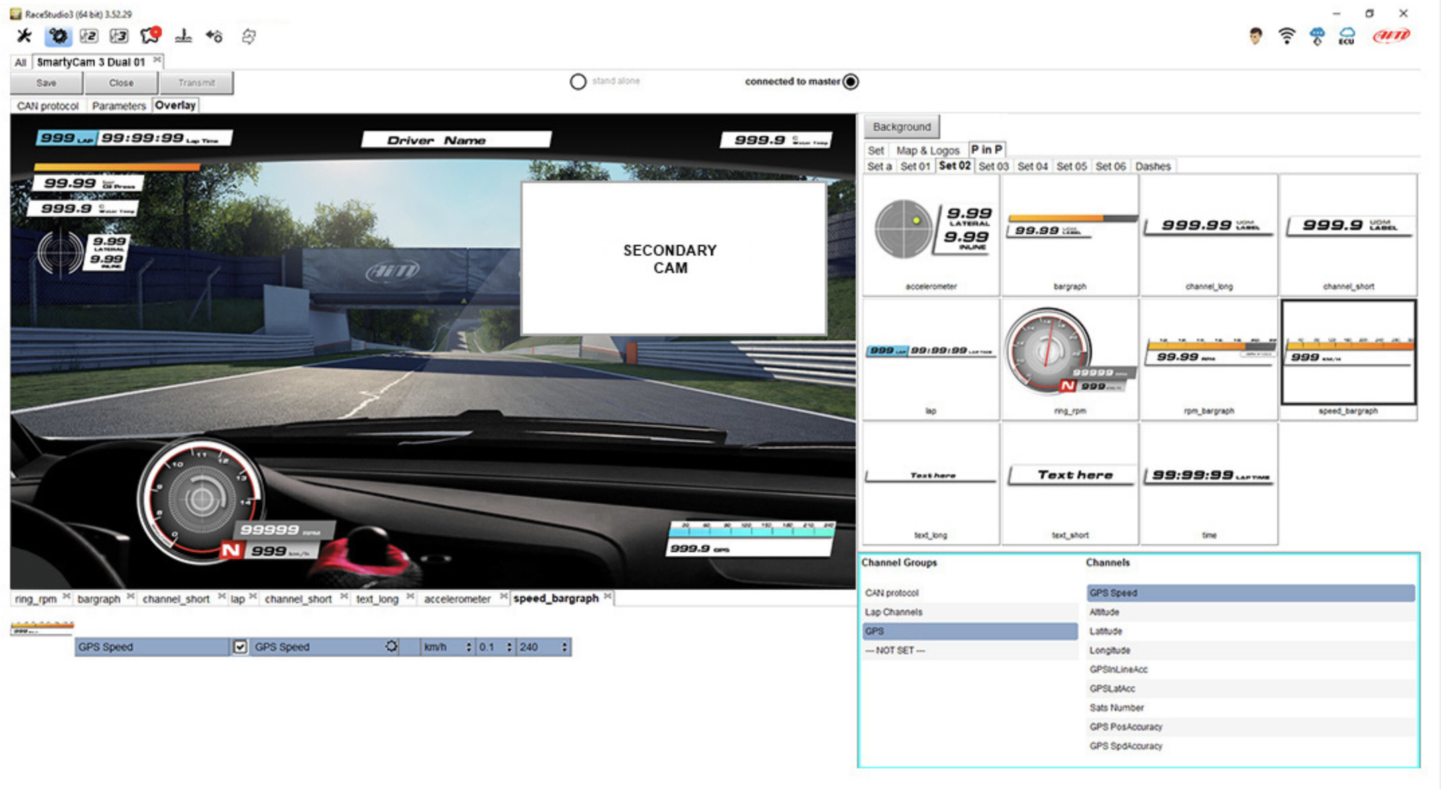Click the ECU cloud icon in the top bar
The height and width of the screenshot is (789, 1441).
point(1346,36)
